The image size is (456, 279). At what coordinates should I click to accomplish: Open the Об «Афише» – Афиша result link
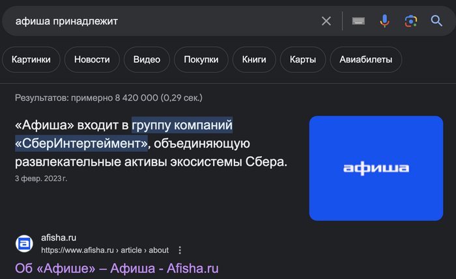point(117,269)
